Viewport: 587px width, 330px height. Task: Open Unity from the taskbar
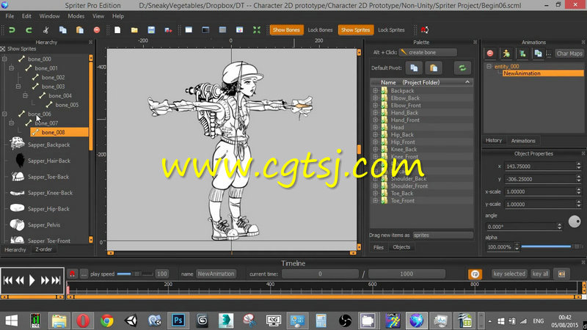pos(131,320)
